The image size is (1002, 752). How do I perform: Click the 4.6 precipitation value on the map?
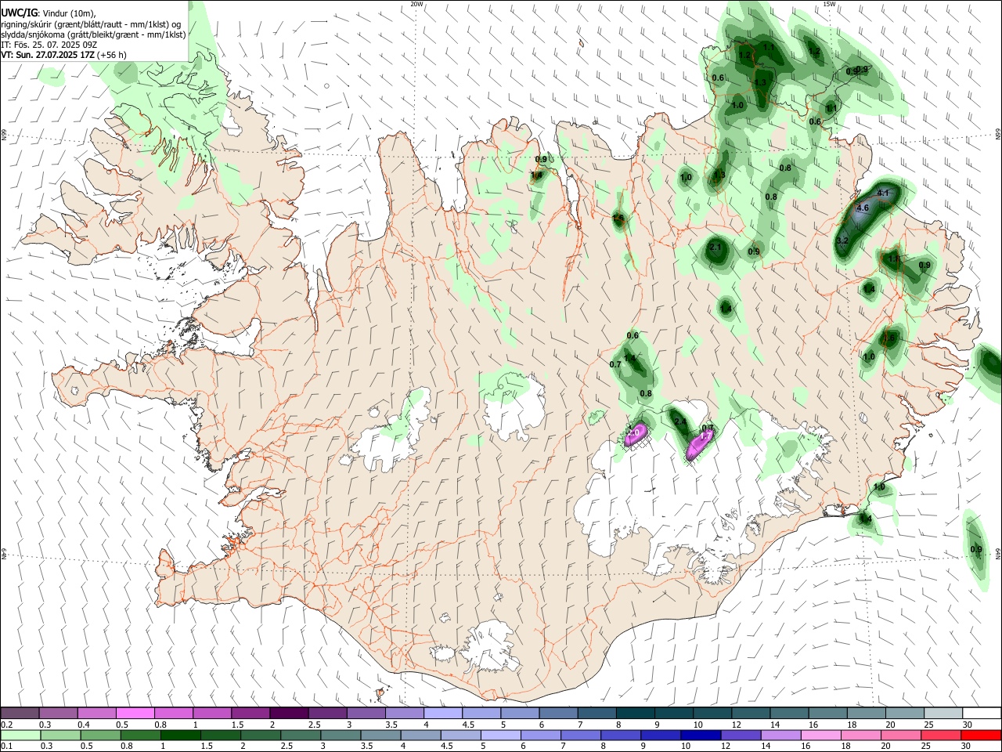click(863, 208)
